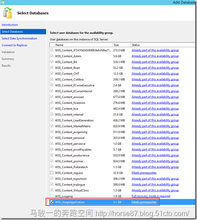Toggle the WSS_Content_Asterx checkbox

pos(52,56)
